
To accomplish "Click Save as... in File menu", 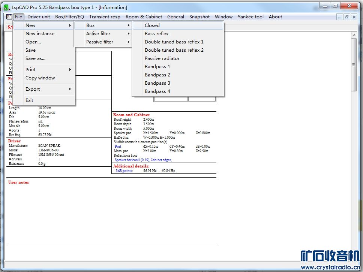I will click(35, 58).
